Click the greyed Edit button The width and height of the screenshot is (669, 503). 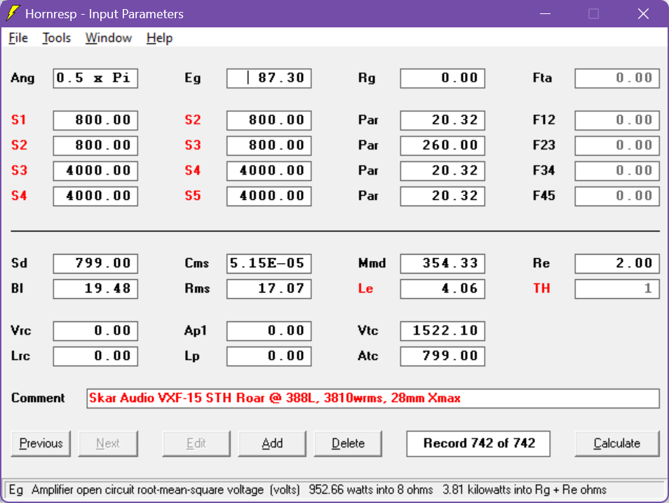click(196, 443)
